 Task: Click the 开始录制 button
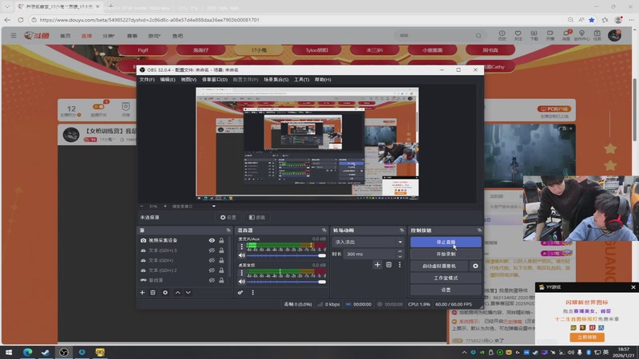click(446, 254)
